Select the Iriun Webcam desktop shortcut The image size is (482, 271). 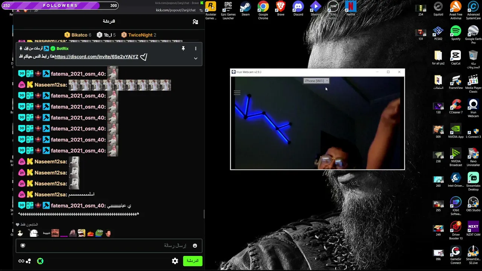click(473, 108)
